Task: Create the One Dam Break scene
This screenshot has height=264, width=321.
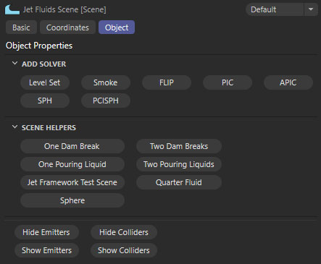Action: 72,146
